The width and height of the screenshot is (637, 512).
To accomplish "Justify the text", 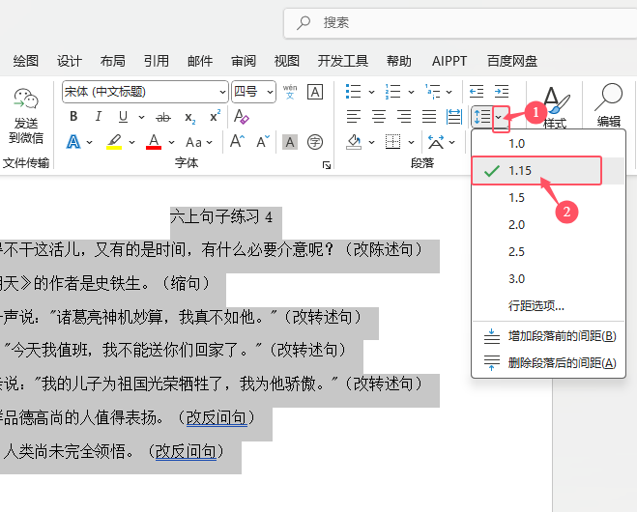I will point(429,117).
